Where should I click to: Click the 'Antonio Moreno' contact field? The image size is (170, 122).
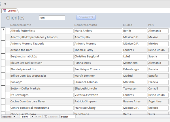pyautogui.click(x=98, y=44)
